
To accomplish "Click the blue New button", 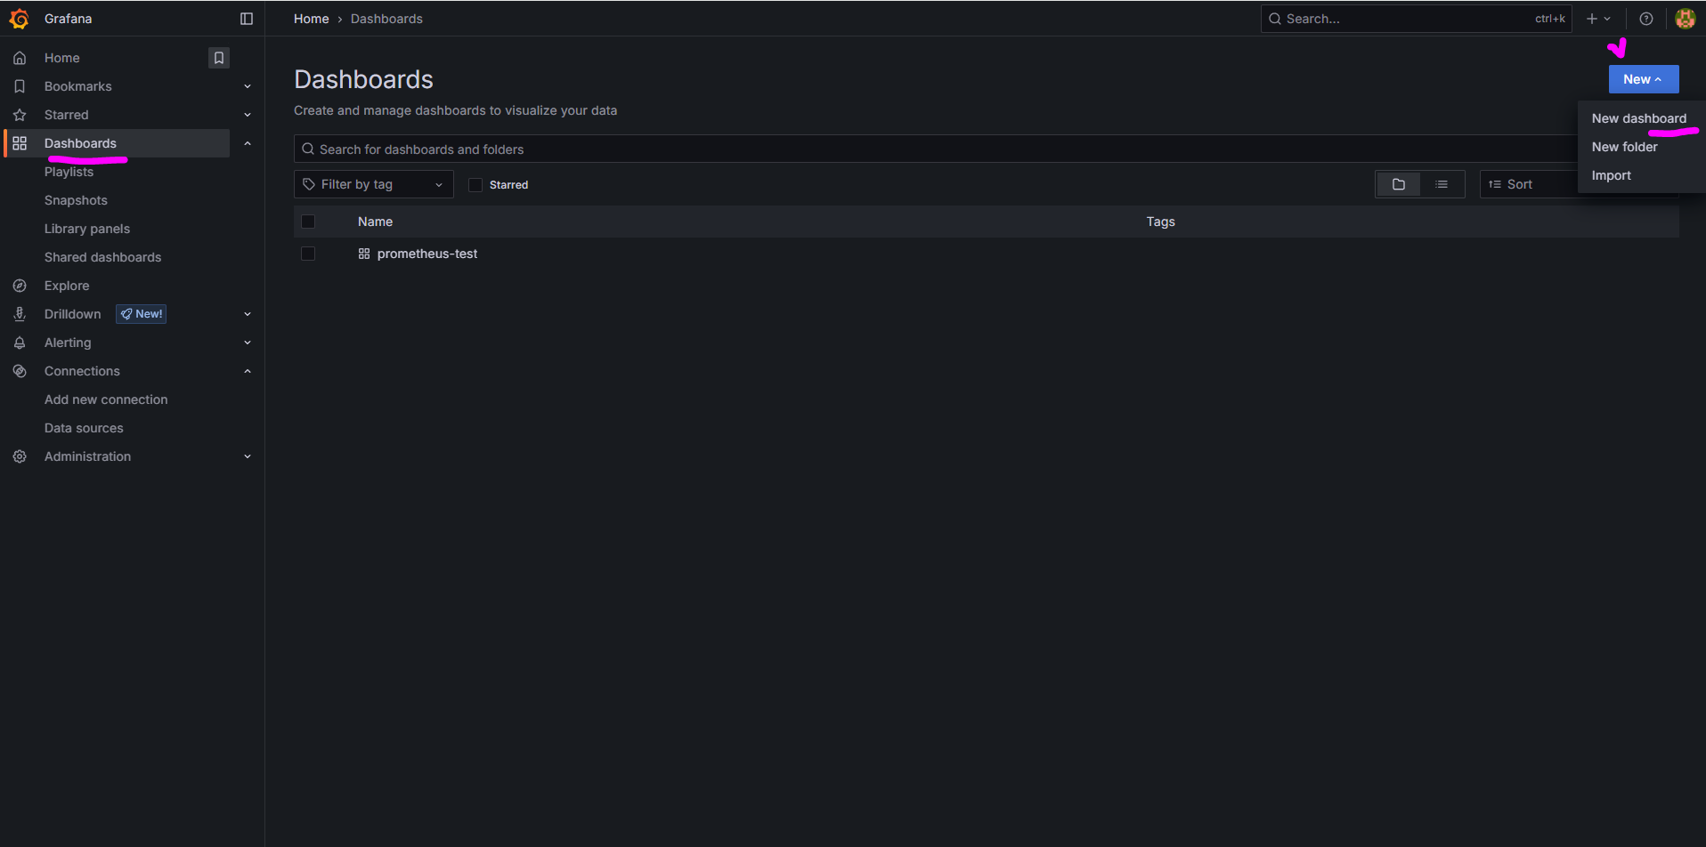I will [1644, 79].
